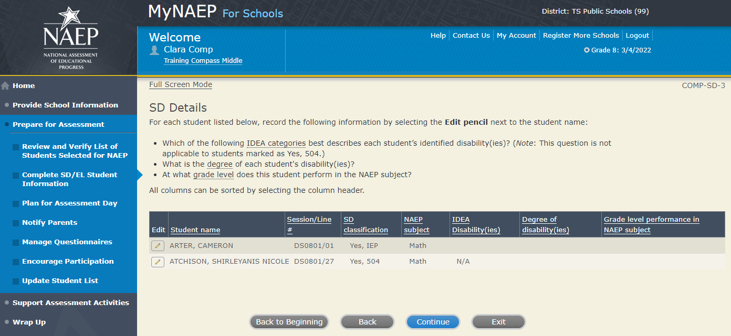731x336 pixels.
Task: Select the Grade 8: 3/4/2022 radio button
Action: coord(587,50)
